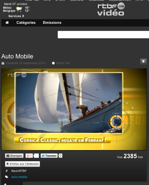Expand the plus section at page bottom
The width and height of the screenshot is (149, 185).
pos(5,184)
